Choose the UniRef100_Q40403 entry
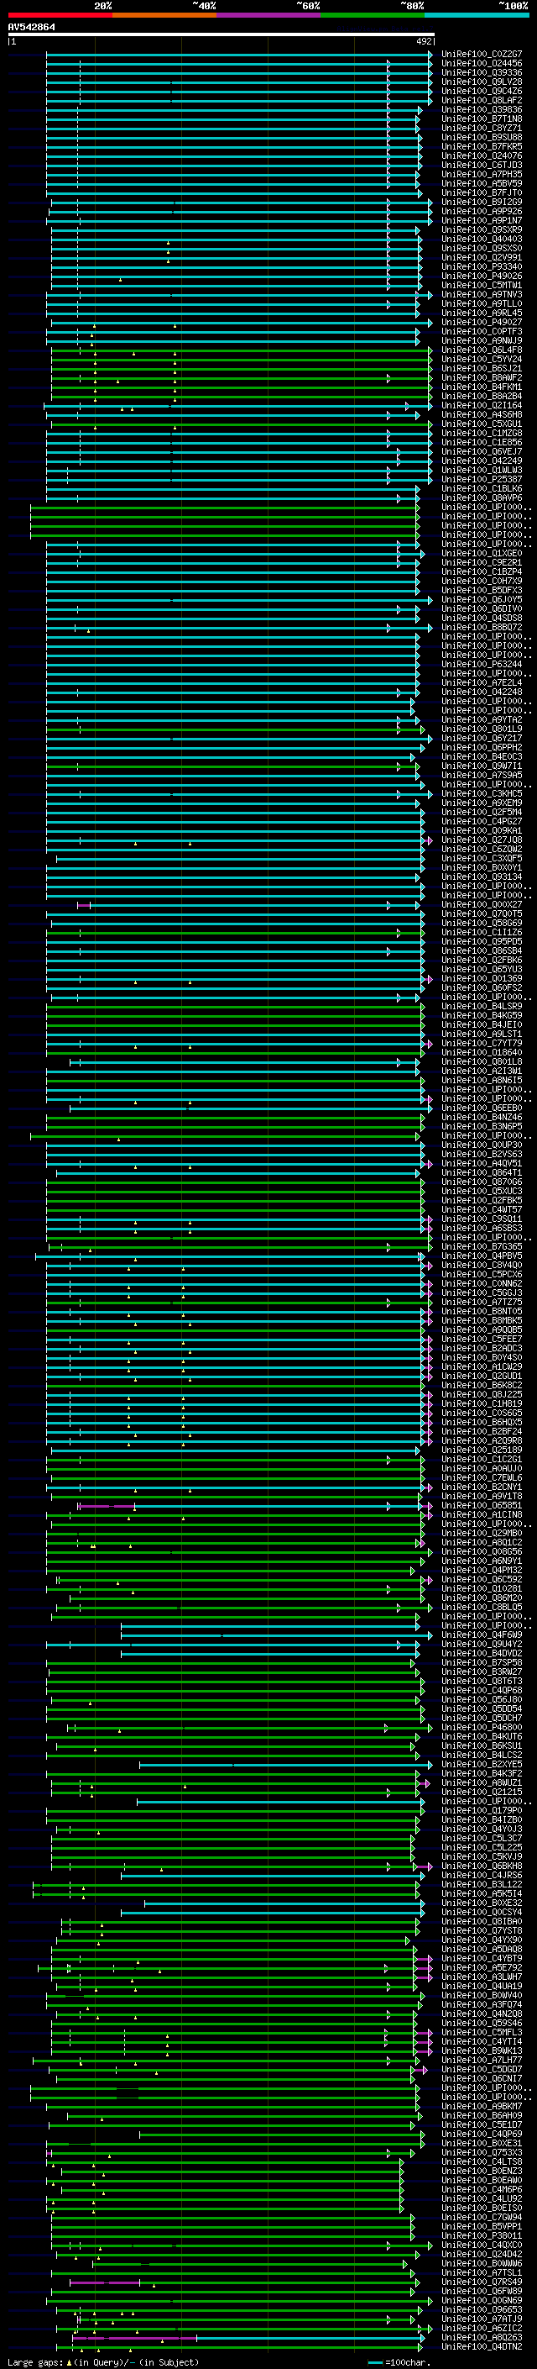 pyautogui.click(x=482, y=240)
